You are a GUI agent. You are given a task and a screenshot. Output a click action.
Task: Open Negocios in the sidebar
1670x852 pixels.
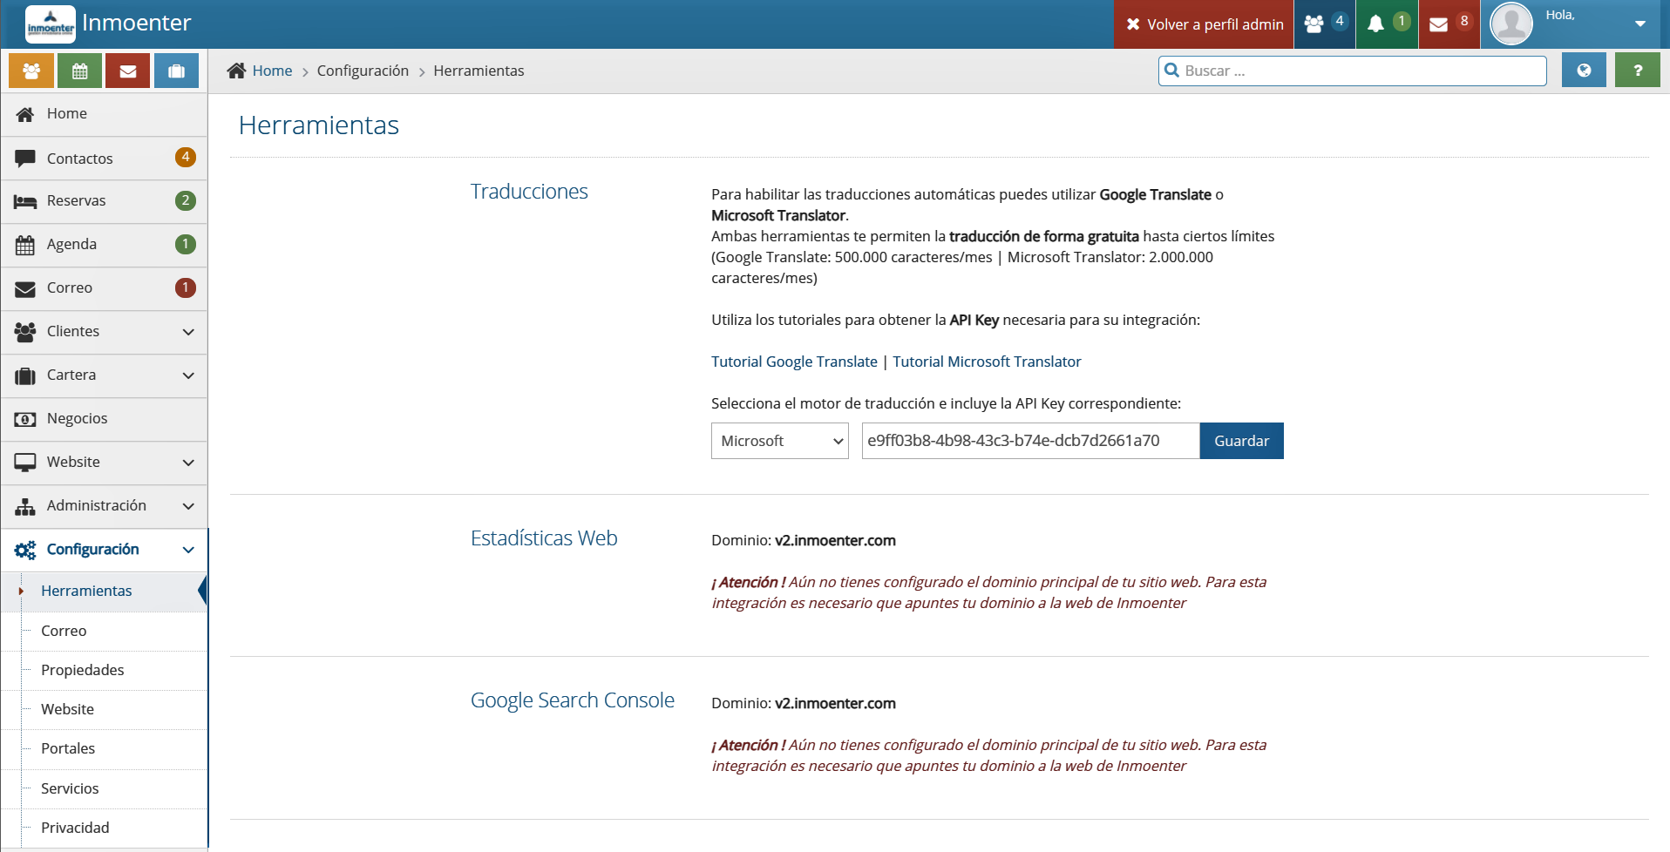(105, 419)
